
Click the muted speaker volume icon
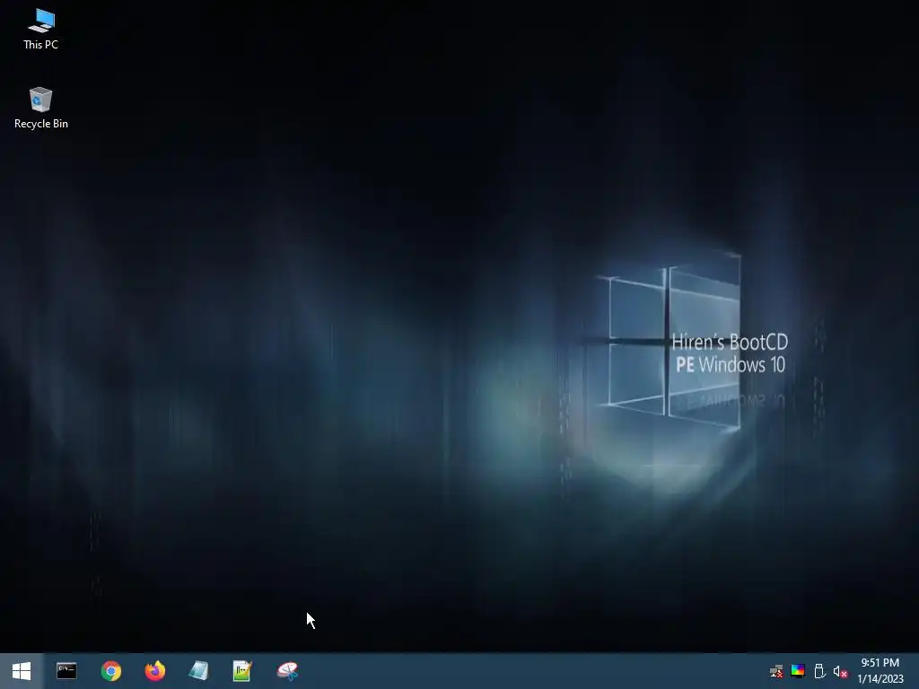pos(840,672)
